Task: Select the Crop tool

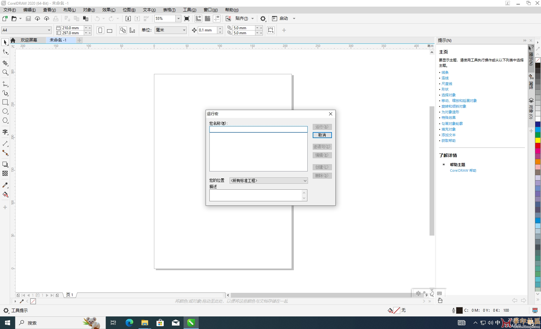Action: (5, 63)
